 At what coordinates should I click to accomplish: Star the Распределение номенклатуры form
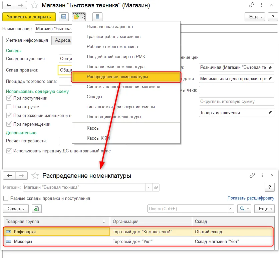pos(35,176)
